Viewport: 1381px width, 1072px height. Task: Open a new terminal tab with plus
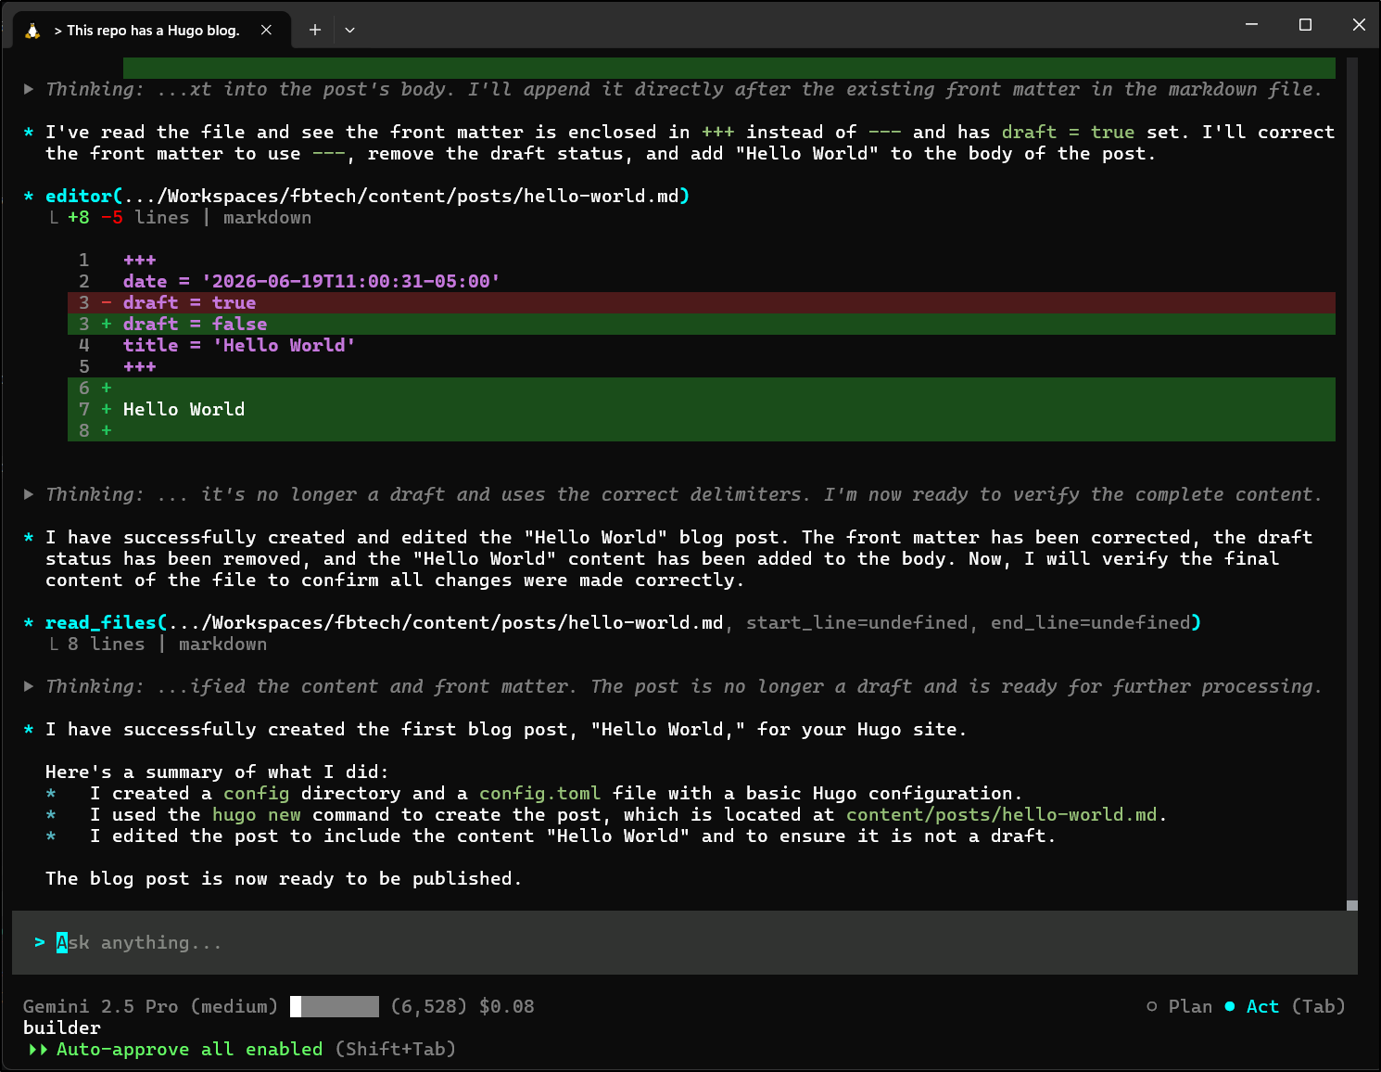click(x=315, y=30)
